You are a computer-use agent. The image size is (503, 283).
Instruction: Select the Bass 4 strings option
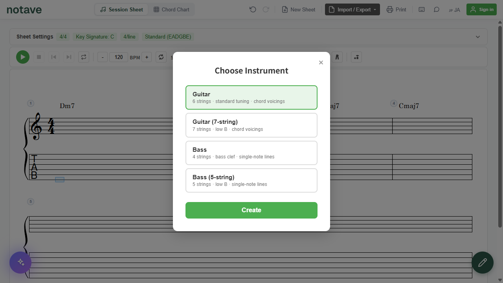[251, 153]
